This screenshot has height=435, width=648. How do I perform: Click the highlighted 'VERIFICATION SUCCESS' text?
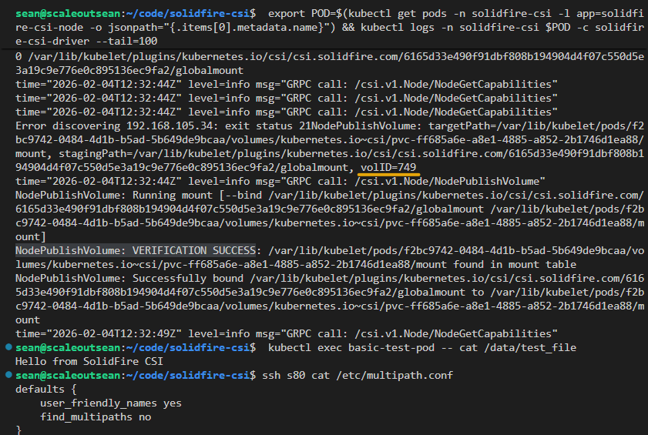tap(194, 250)
